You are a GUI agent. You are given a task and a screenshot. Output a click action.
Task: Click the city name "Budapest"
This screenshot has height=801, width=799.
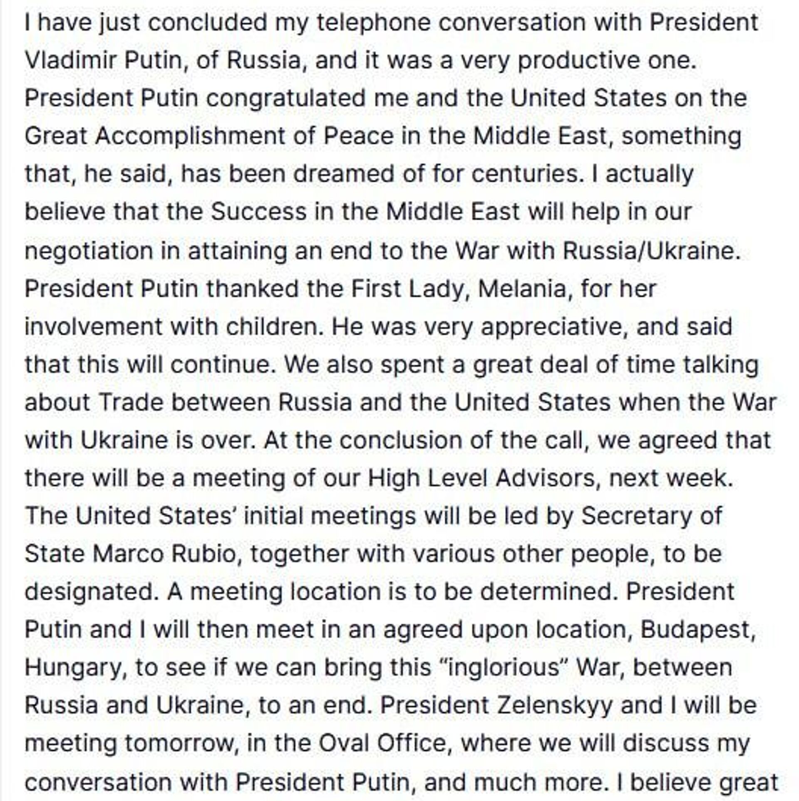pyautogui.click(x=697, y=630)
